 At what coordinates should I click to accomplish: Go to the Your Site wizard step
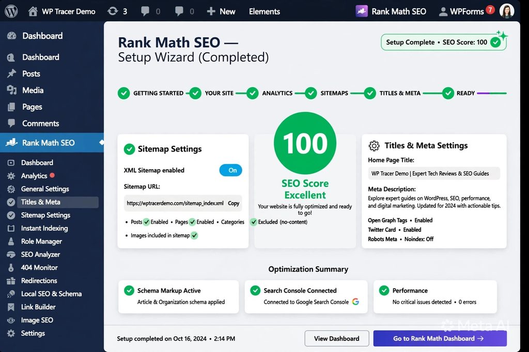coord(211,93)
